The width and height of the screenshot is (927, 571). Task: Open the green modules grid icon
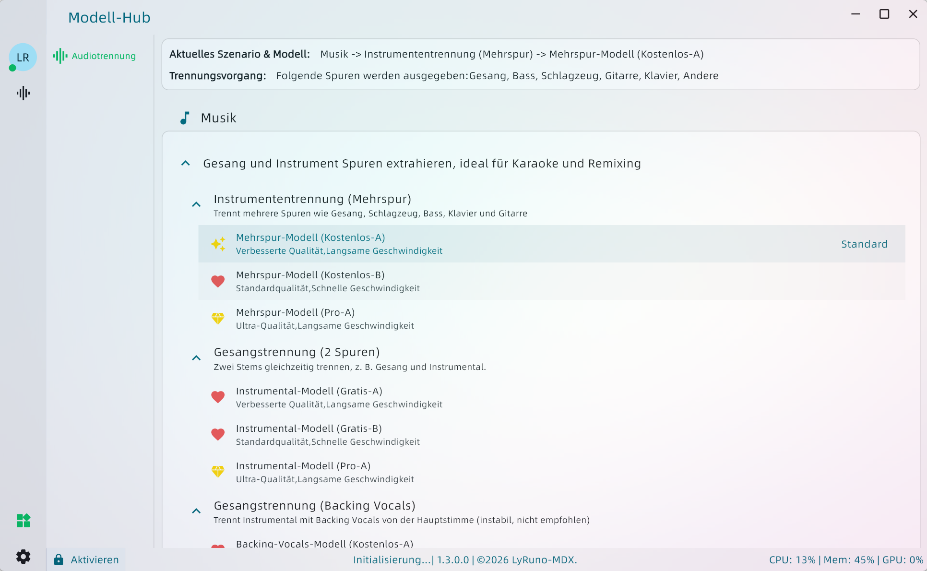pos(23,520)
